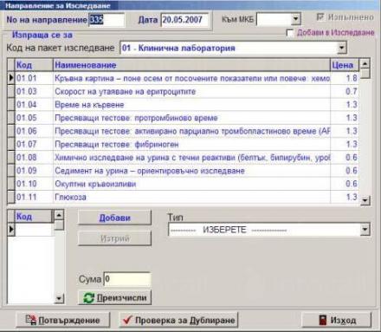The width and height of the screenshot is (381, 332).
Task: Click price cell 1.8 of row 01.01
Action: [x=345, y=78]
